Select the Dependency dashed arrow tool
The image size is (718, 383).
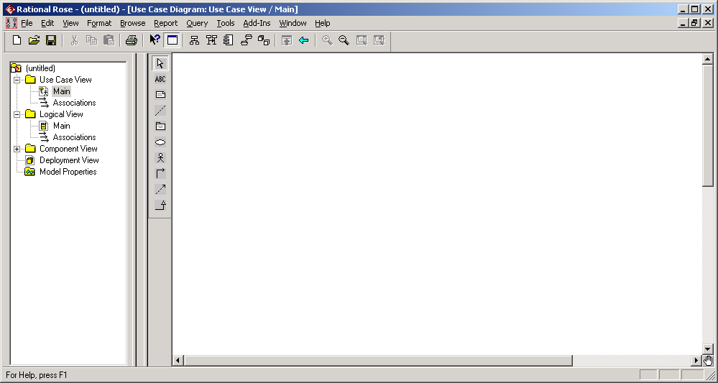[x=160, y=190]
